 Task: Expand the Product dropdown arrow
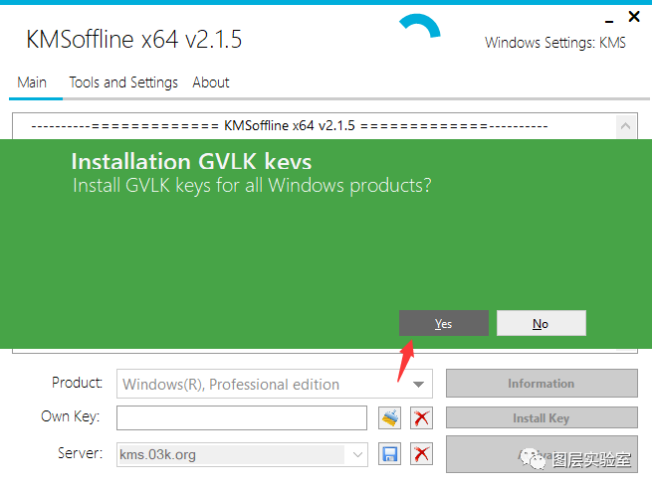pyautogui.click(x=418, y=385)
